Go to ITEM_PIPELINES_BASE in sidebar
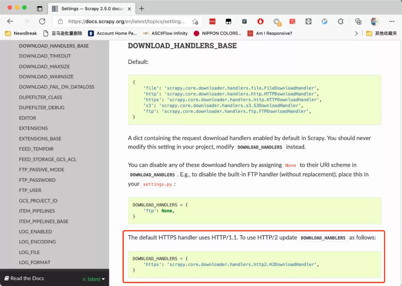This screenshot has height=286, width=402. tap(44, 221)
